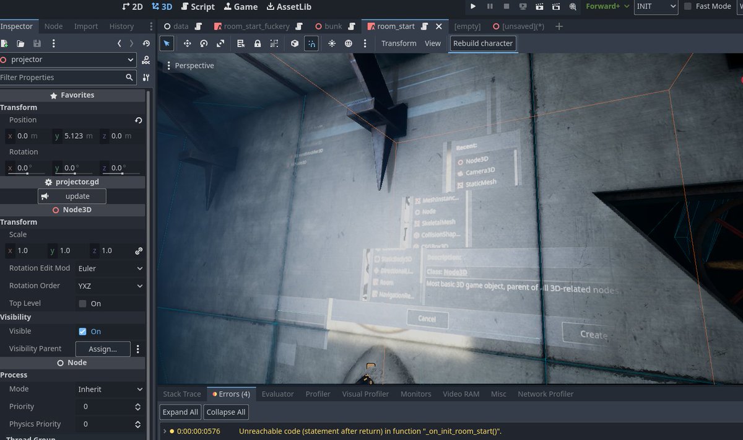Click Assign for Visibility Parent
743x440 pixels.
[x=103, y=349]
